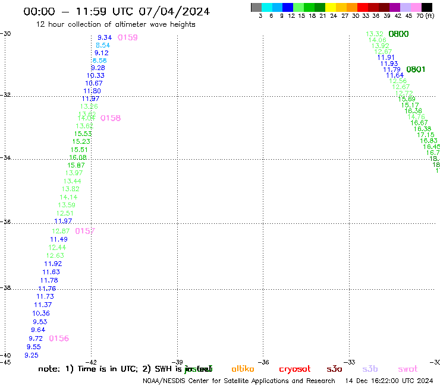This screenshot has width=440, height=386.
Task: Click the 'note: 1) Time is in UTC' text
Action: (x=87, y=369)
